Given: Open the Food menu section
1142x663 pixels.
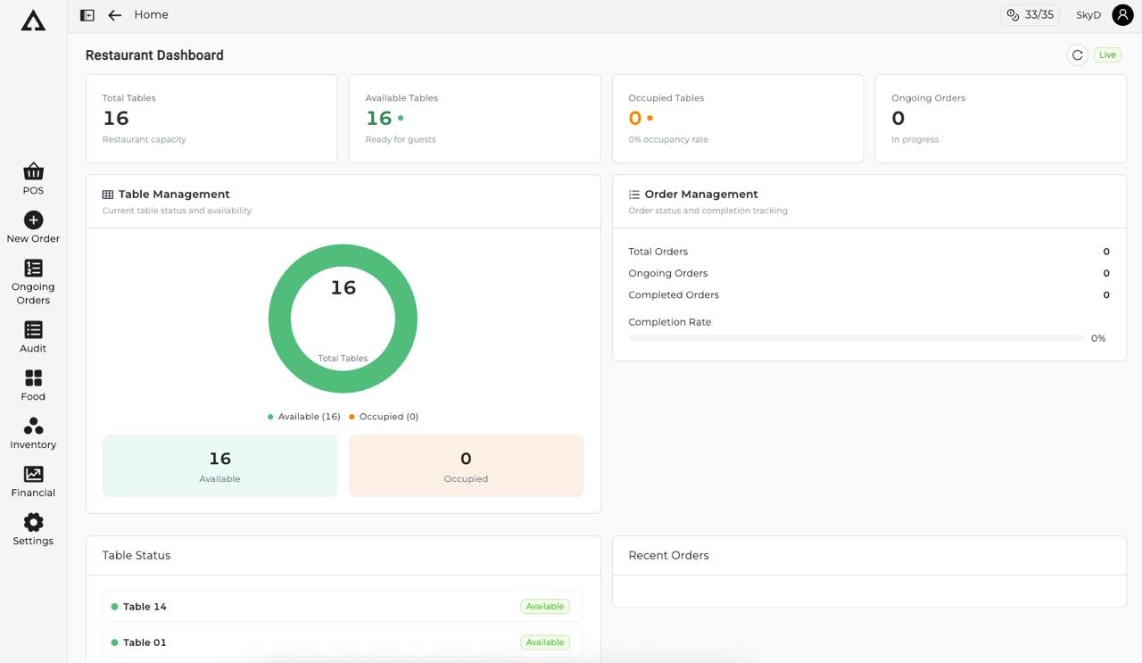Looking at the screenshot, I should point(33,378).
